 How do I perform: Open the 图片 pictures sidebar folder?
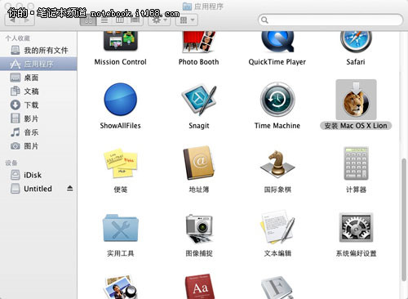pyautogui.click(x=38, y=146)
